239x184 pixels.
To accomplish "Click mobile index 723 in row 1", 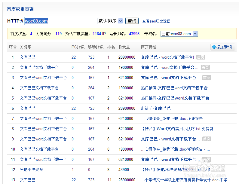I will (91, 57).
